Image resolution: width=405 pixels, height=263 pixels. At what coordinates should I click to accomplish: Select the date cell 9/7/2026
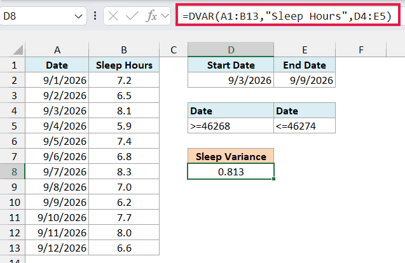[x=57, y=172]
